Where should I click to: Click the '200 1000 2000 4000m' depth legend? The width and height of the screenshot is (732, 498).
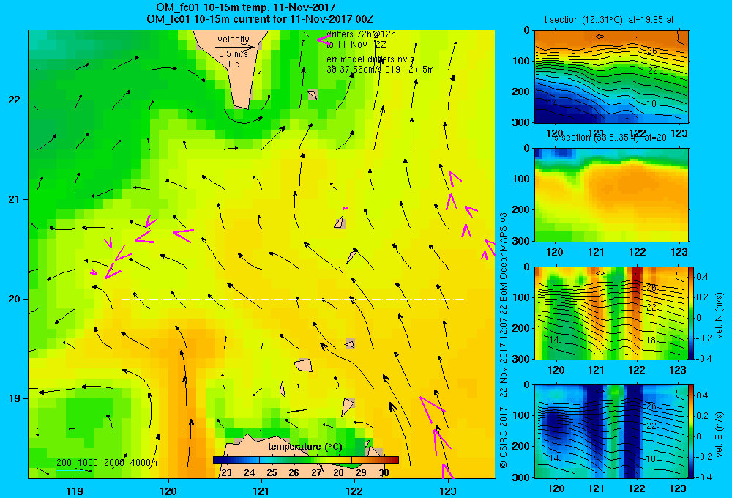[x=107, y=463]
